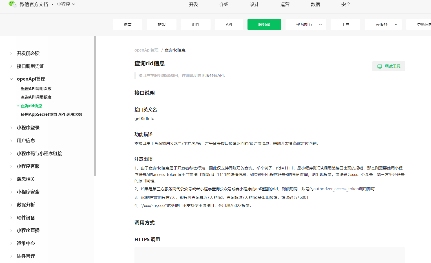
Task: Select the green 服务端 tab
Action: point(264,24)
